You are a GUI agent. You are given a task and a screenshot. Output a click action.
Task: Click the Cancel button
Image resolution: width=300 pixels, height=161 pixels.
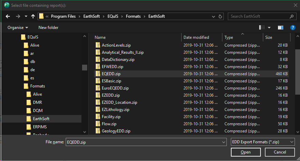pyautogui.click(x=280, y=152)
